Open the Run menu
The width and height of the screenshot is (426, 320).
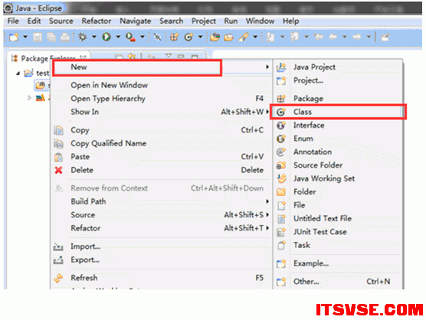(231, 21)
